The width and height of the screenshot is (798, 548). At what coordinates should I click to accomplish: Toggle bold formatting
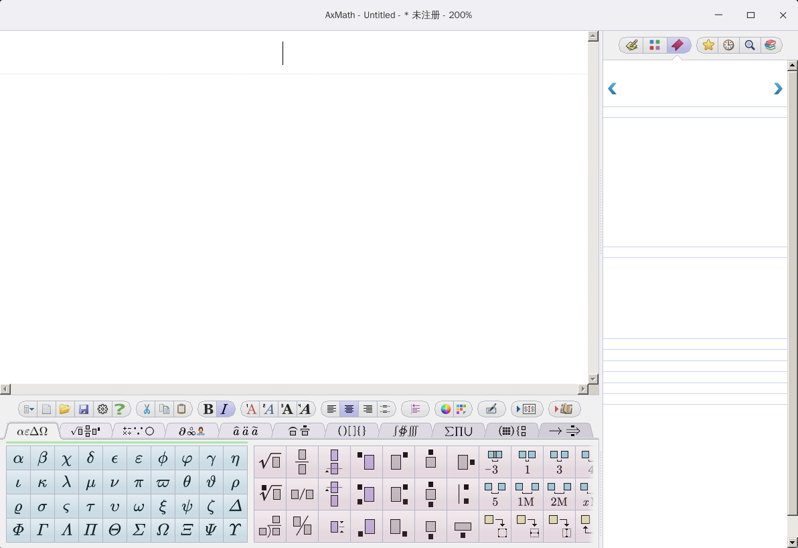click(x=208, y=409)
